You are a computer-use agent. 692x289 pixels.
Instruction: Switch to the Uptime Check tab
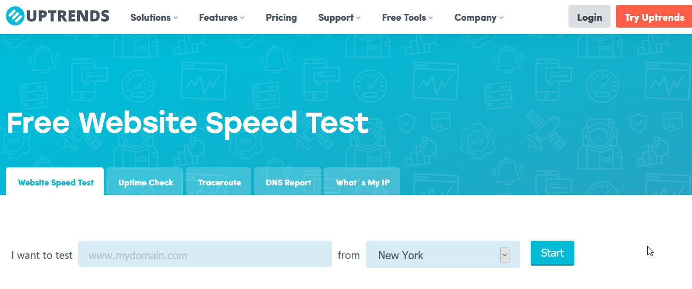point(145,182)
